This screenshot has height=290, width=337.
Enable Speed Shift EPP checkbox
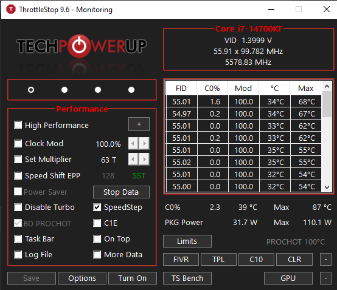click(18, 175)
